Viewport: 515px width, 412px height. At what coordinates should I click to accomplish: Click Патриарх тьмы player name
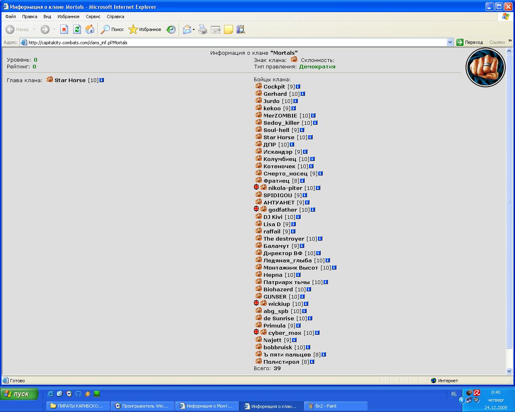(286, 282)
